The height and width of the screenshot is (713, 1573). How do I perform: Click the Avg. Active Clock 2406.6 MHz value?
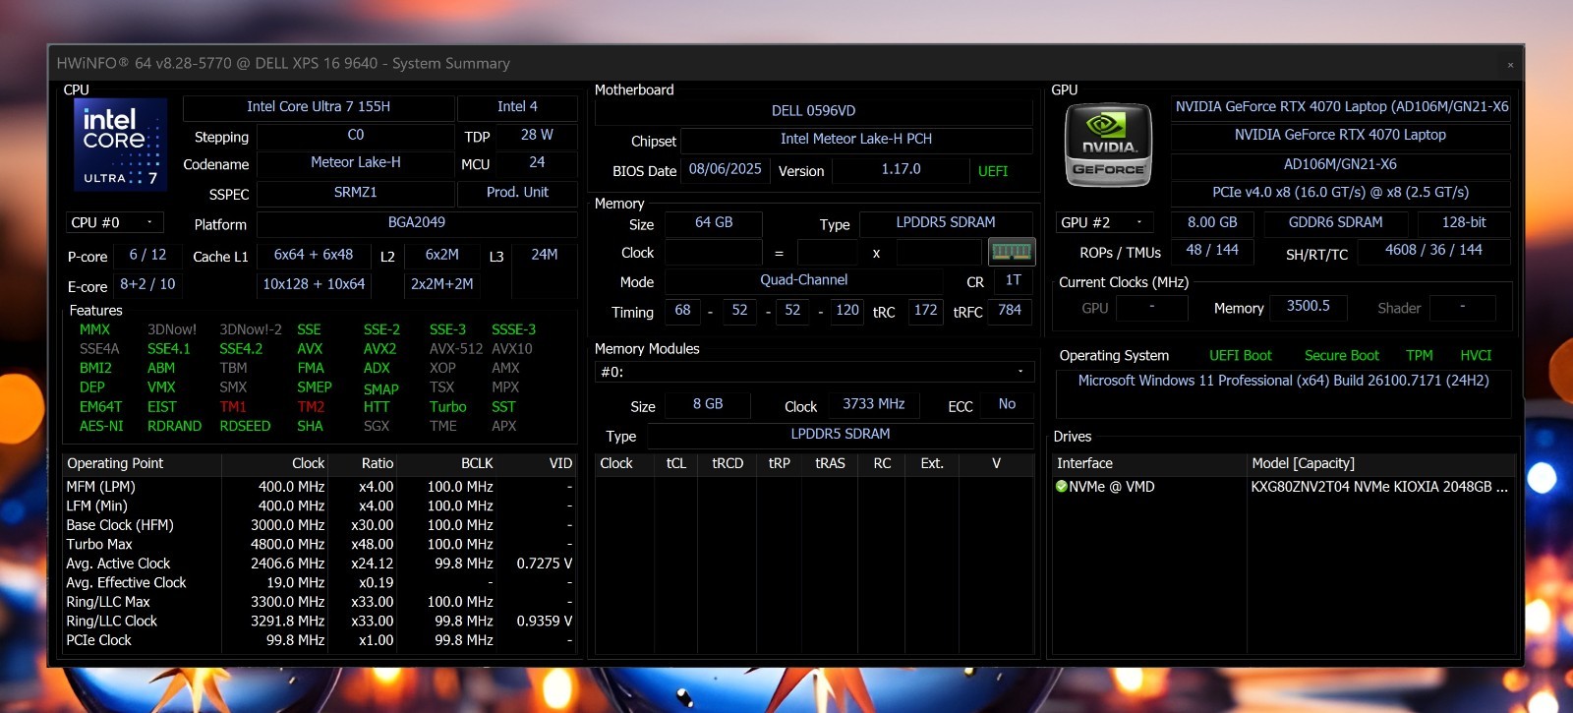pyautogui.click(x=287, y=564)
